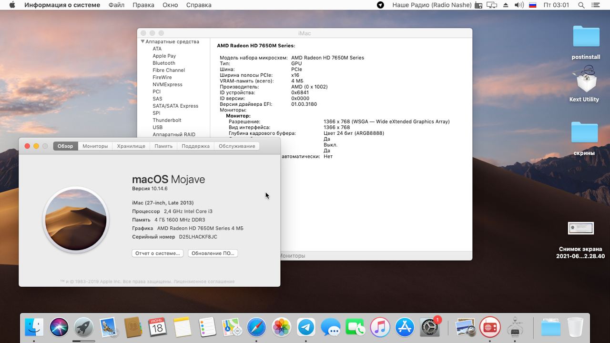The image size is (610, 343).
Task: Open iTunes music note icon
Action: pyautogui.click(x=380, y=327)
